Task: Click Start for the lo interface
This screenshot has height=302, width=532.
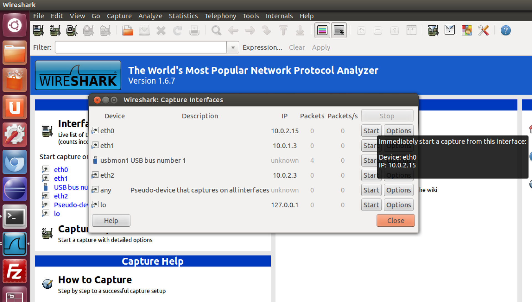Action: (371, 205)
